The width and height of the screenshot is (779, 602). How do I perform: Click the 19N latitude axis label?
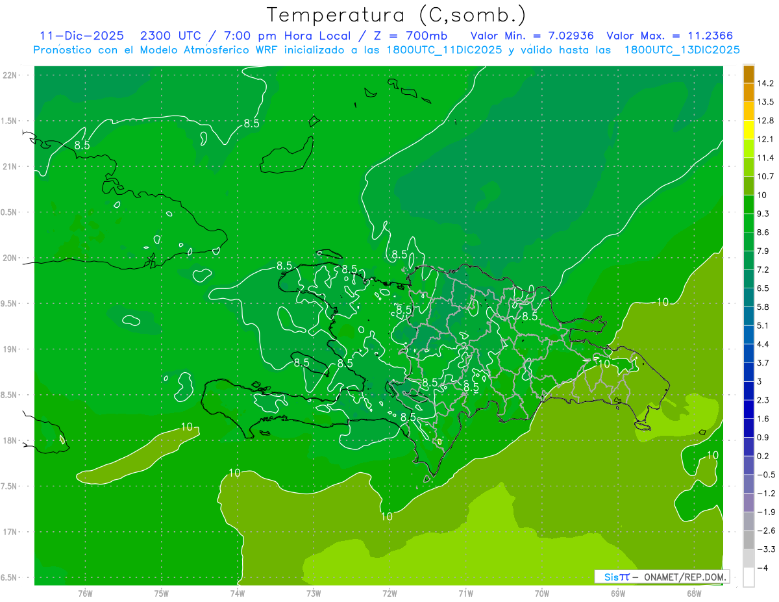[10, 349]
